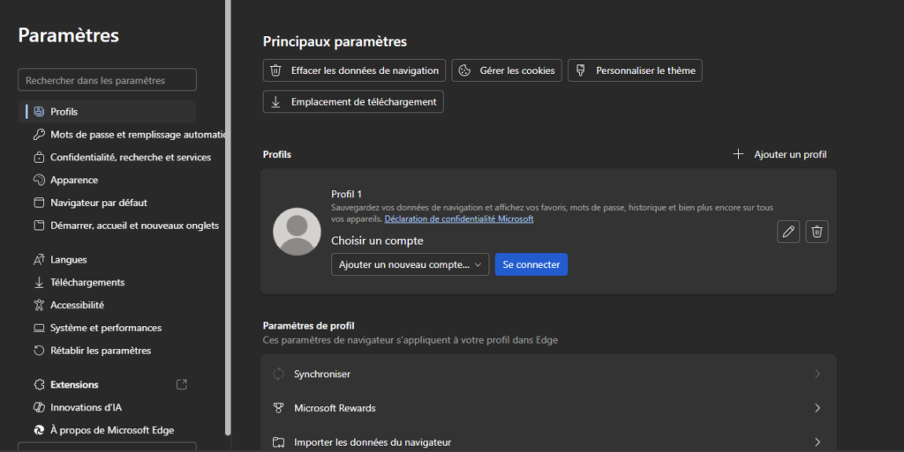Click the Téléchargements arrow icon in sidebar
The image size is (904, 452).
(39, 282)
